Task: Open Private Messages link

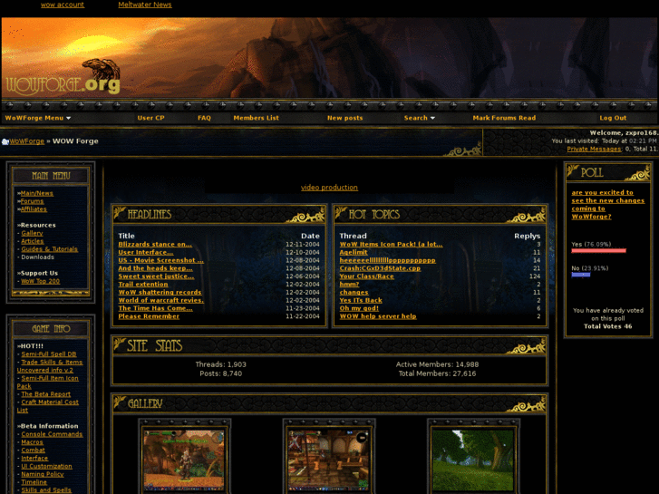Action: tap(594, 149)
